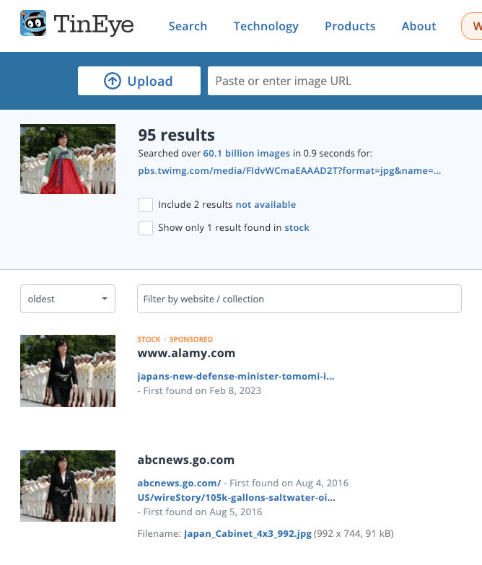This screenshot has width=482, height=565.
Task: Focus the Filter by website / collection field
Action: pos(299,299)
